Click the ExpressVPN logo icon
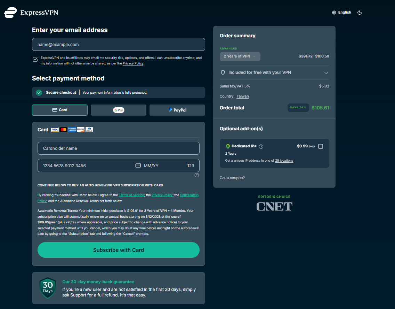Image resolution: width=395 pixels, height=309 pixels. [10, 13]
